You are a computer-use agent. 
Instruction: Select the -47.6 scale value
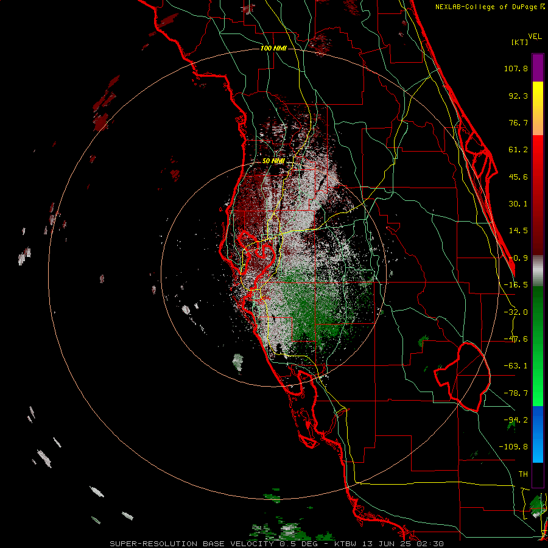click(x=516, y=339)
